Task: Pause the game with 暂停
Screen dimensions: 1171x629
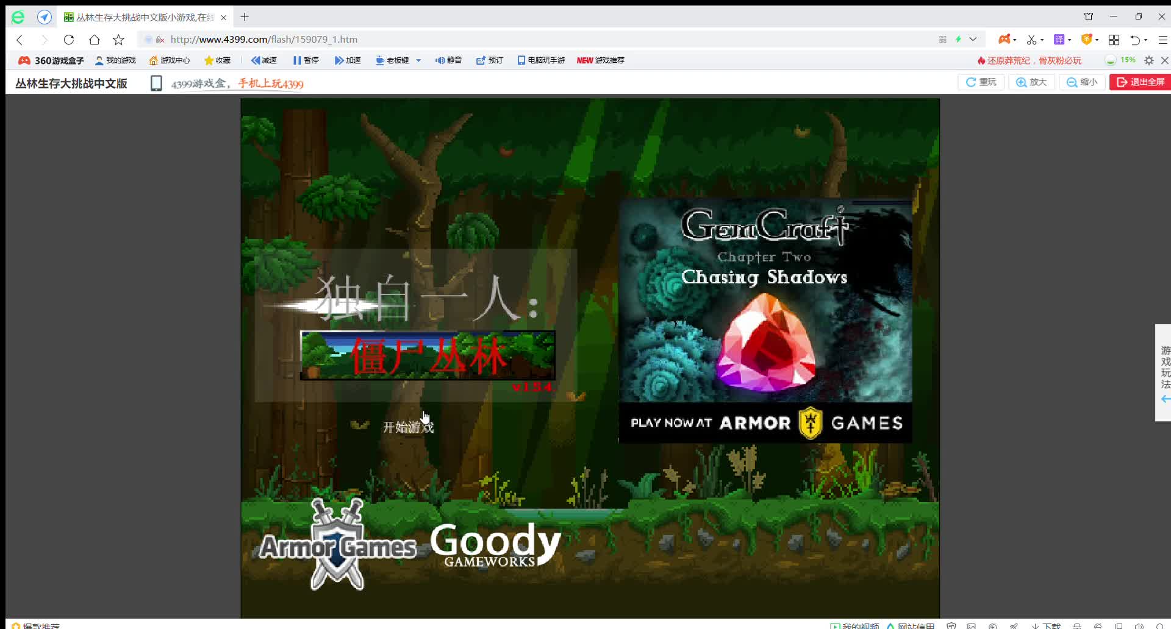Action: (x=306, y=60)
